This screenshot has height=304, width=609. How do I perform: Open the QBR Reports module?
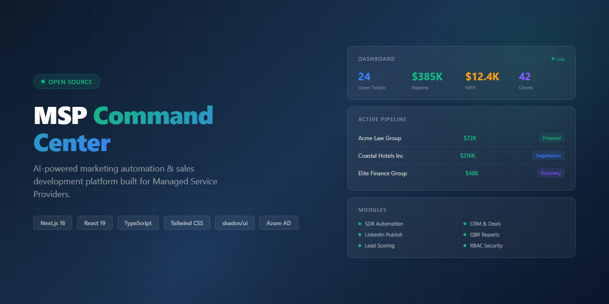click(481, 235)
